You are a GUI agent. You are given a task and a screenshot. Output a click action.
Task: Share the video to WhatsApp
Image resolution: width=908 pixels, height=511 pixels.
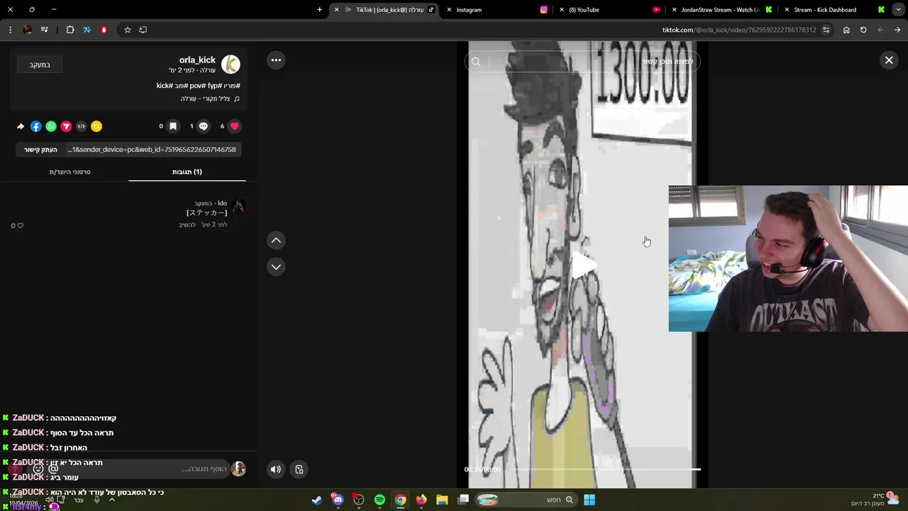tap(51, 126)
